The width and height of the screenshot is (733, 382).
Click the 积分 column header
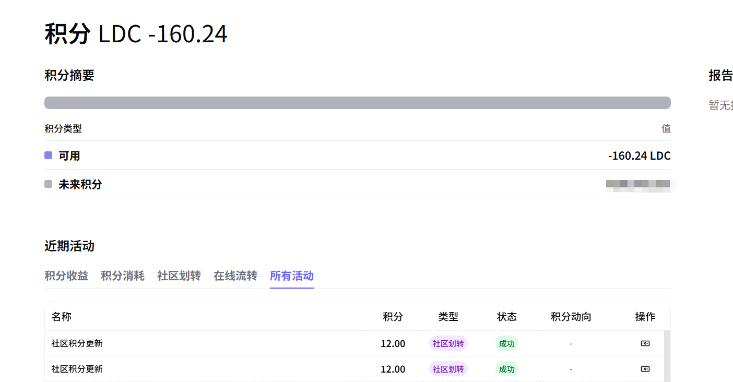(393, 317)
